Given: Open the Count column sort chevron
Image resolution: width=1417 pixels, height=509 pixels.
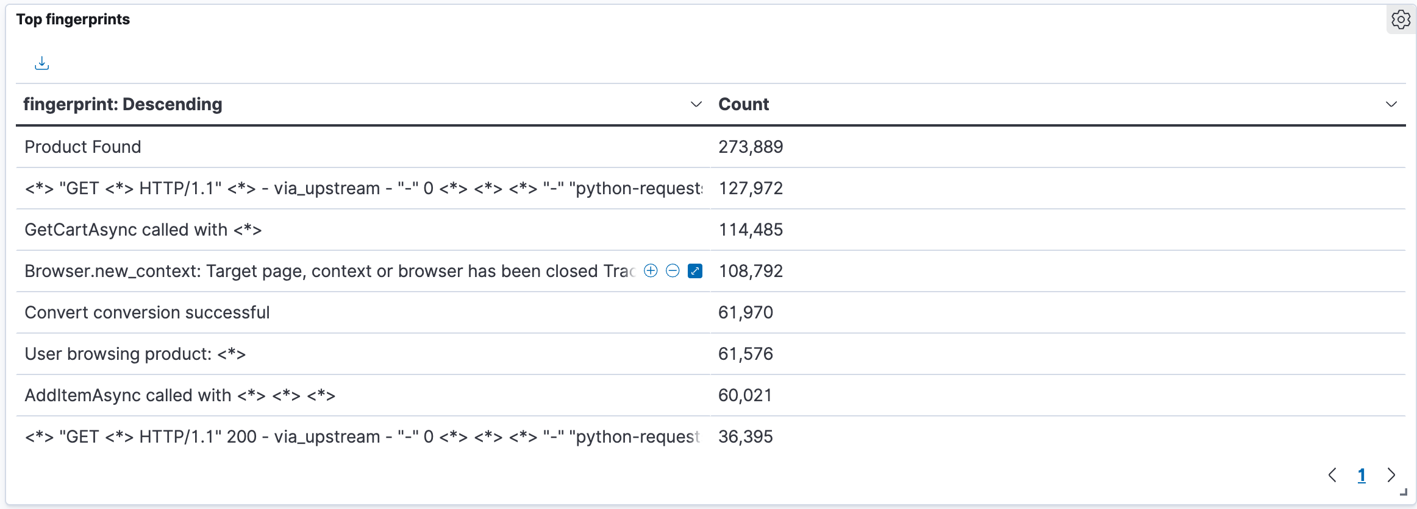Looking at the screenshot, I should pos(1391,104).
